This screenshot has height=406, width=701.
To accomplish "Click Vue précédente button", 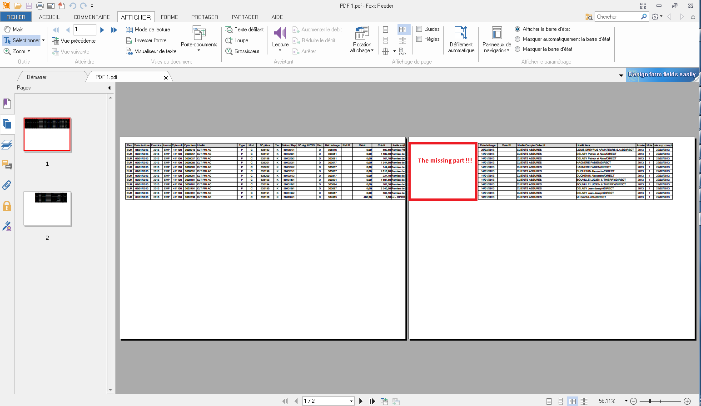I will (74, 41).
